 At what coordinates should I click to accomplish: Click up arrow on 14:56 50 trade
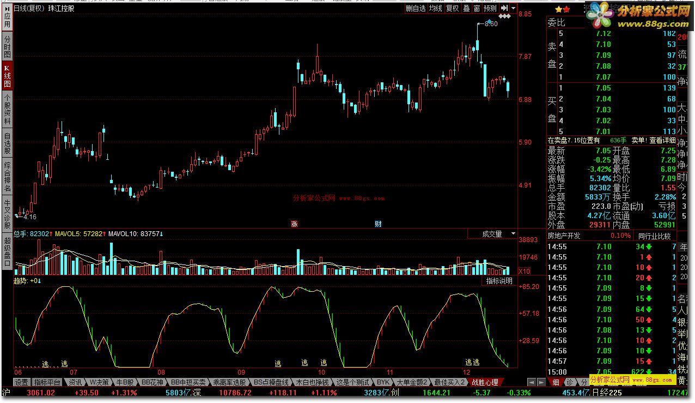point(649,320)
